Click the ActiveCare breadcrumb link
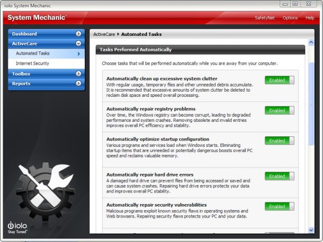Viewport: 323px width, 242px height. click(104, 34)
